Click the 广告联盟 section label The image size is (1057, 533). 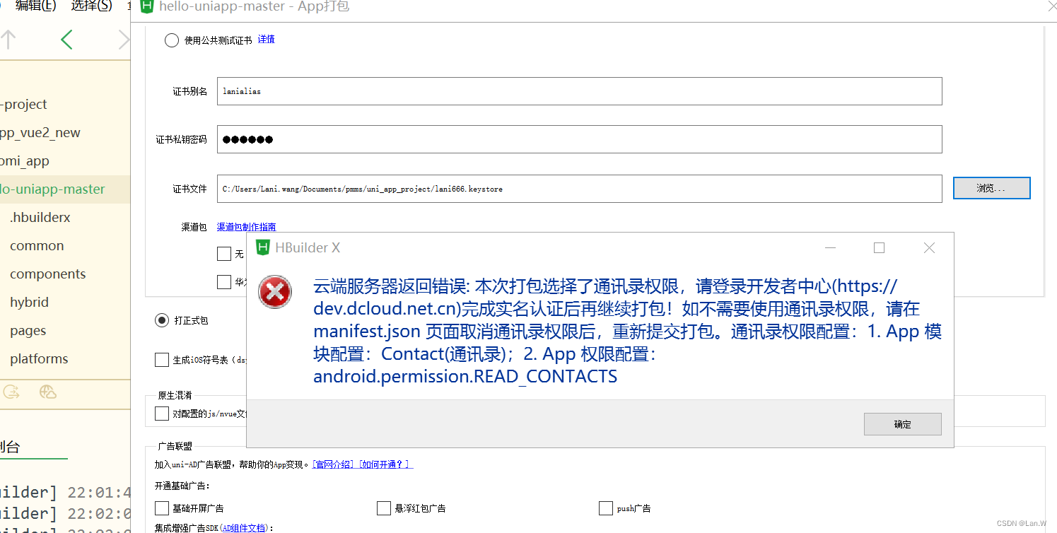tap(175, 446)
